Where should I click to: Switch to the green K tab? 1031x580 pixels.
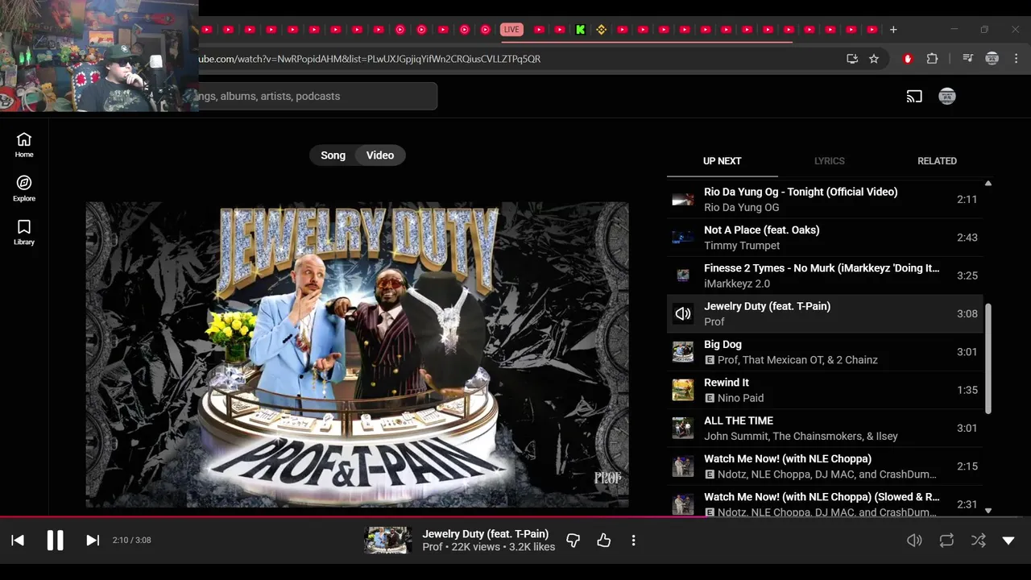coord(580,30)
